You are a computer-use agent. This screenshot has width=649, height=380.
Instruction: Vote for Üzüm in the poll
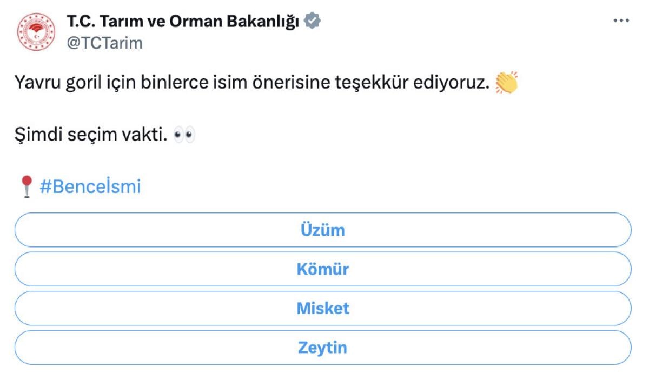[322, 230]
